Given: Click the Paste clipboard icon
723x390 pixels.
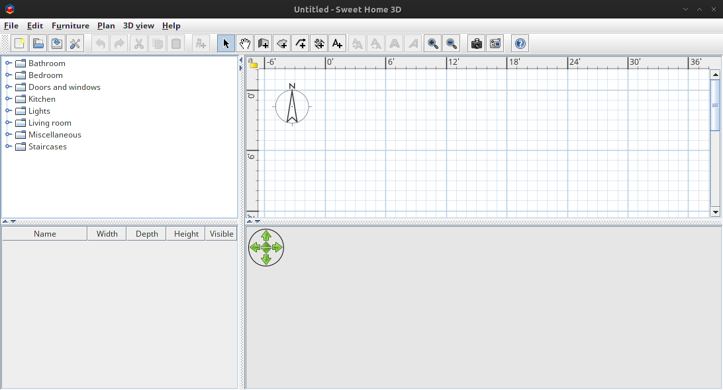Looking at the screenshot, I should [x=176, y=44].
